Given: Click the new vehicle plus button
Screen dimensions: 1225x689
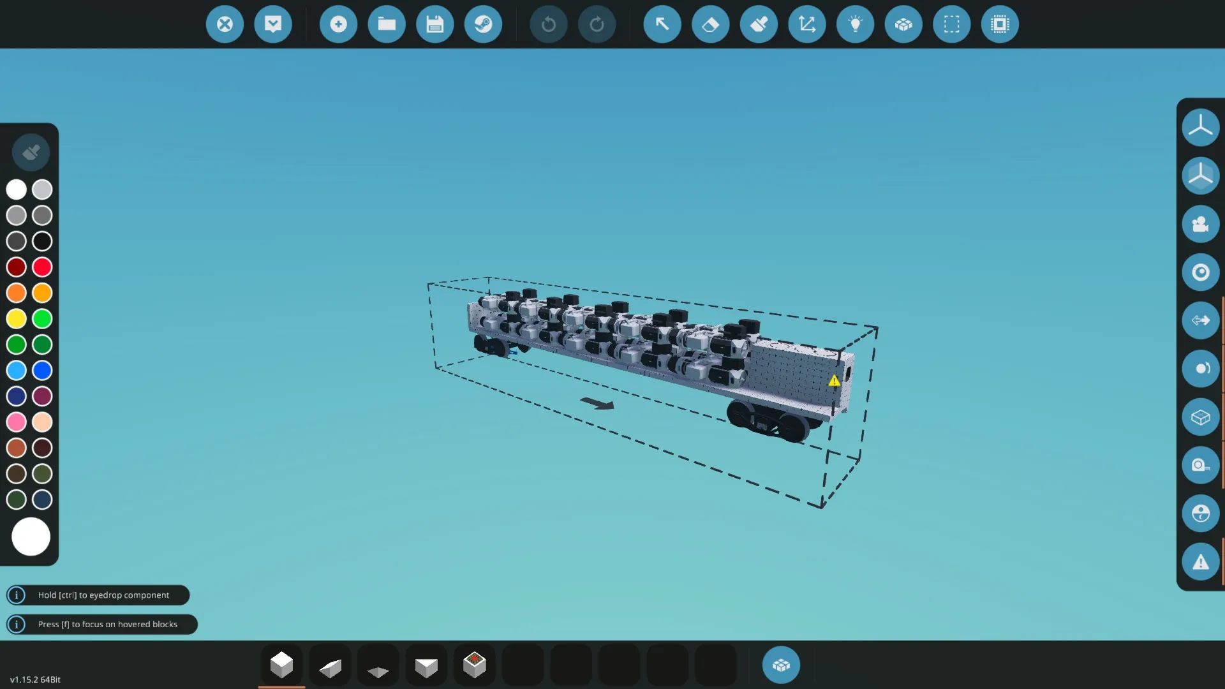Looking at the screenshot, I should click(x=338, y=24).
